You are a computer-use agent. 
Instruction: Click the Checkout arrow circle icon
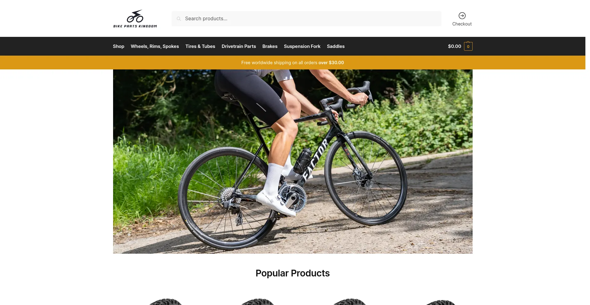pos(462,15)
